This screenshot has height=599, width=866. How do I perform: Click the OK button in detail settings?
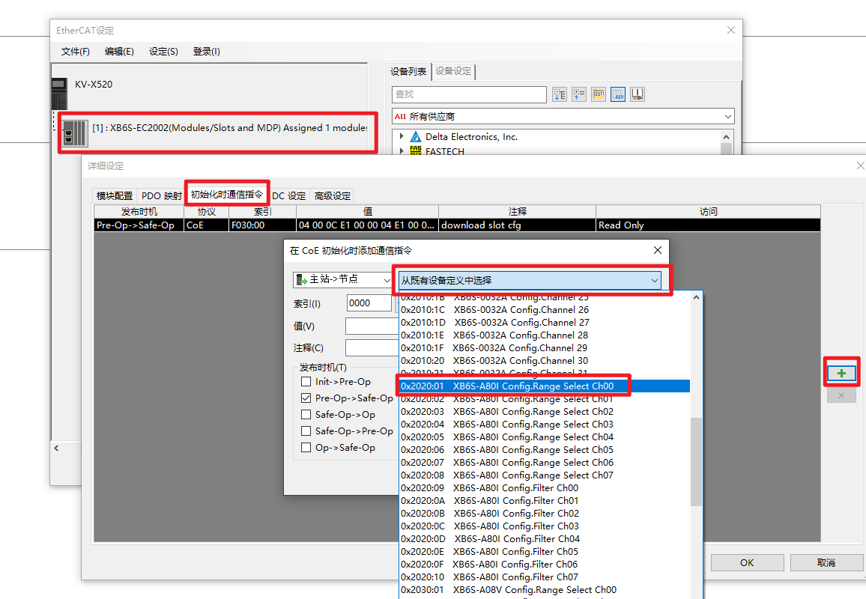(x=746, y=562)
